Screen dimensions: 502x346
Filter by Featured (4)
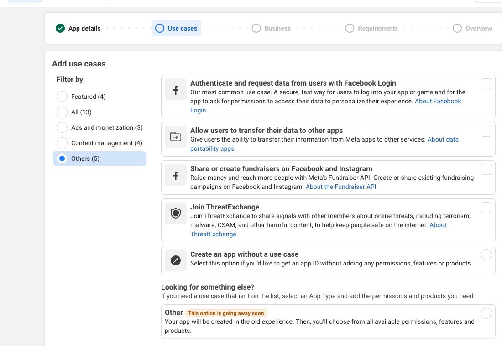click(62, 97)
